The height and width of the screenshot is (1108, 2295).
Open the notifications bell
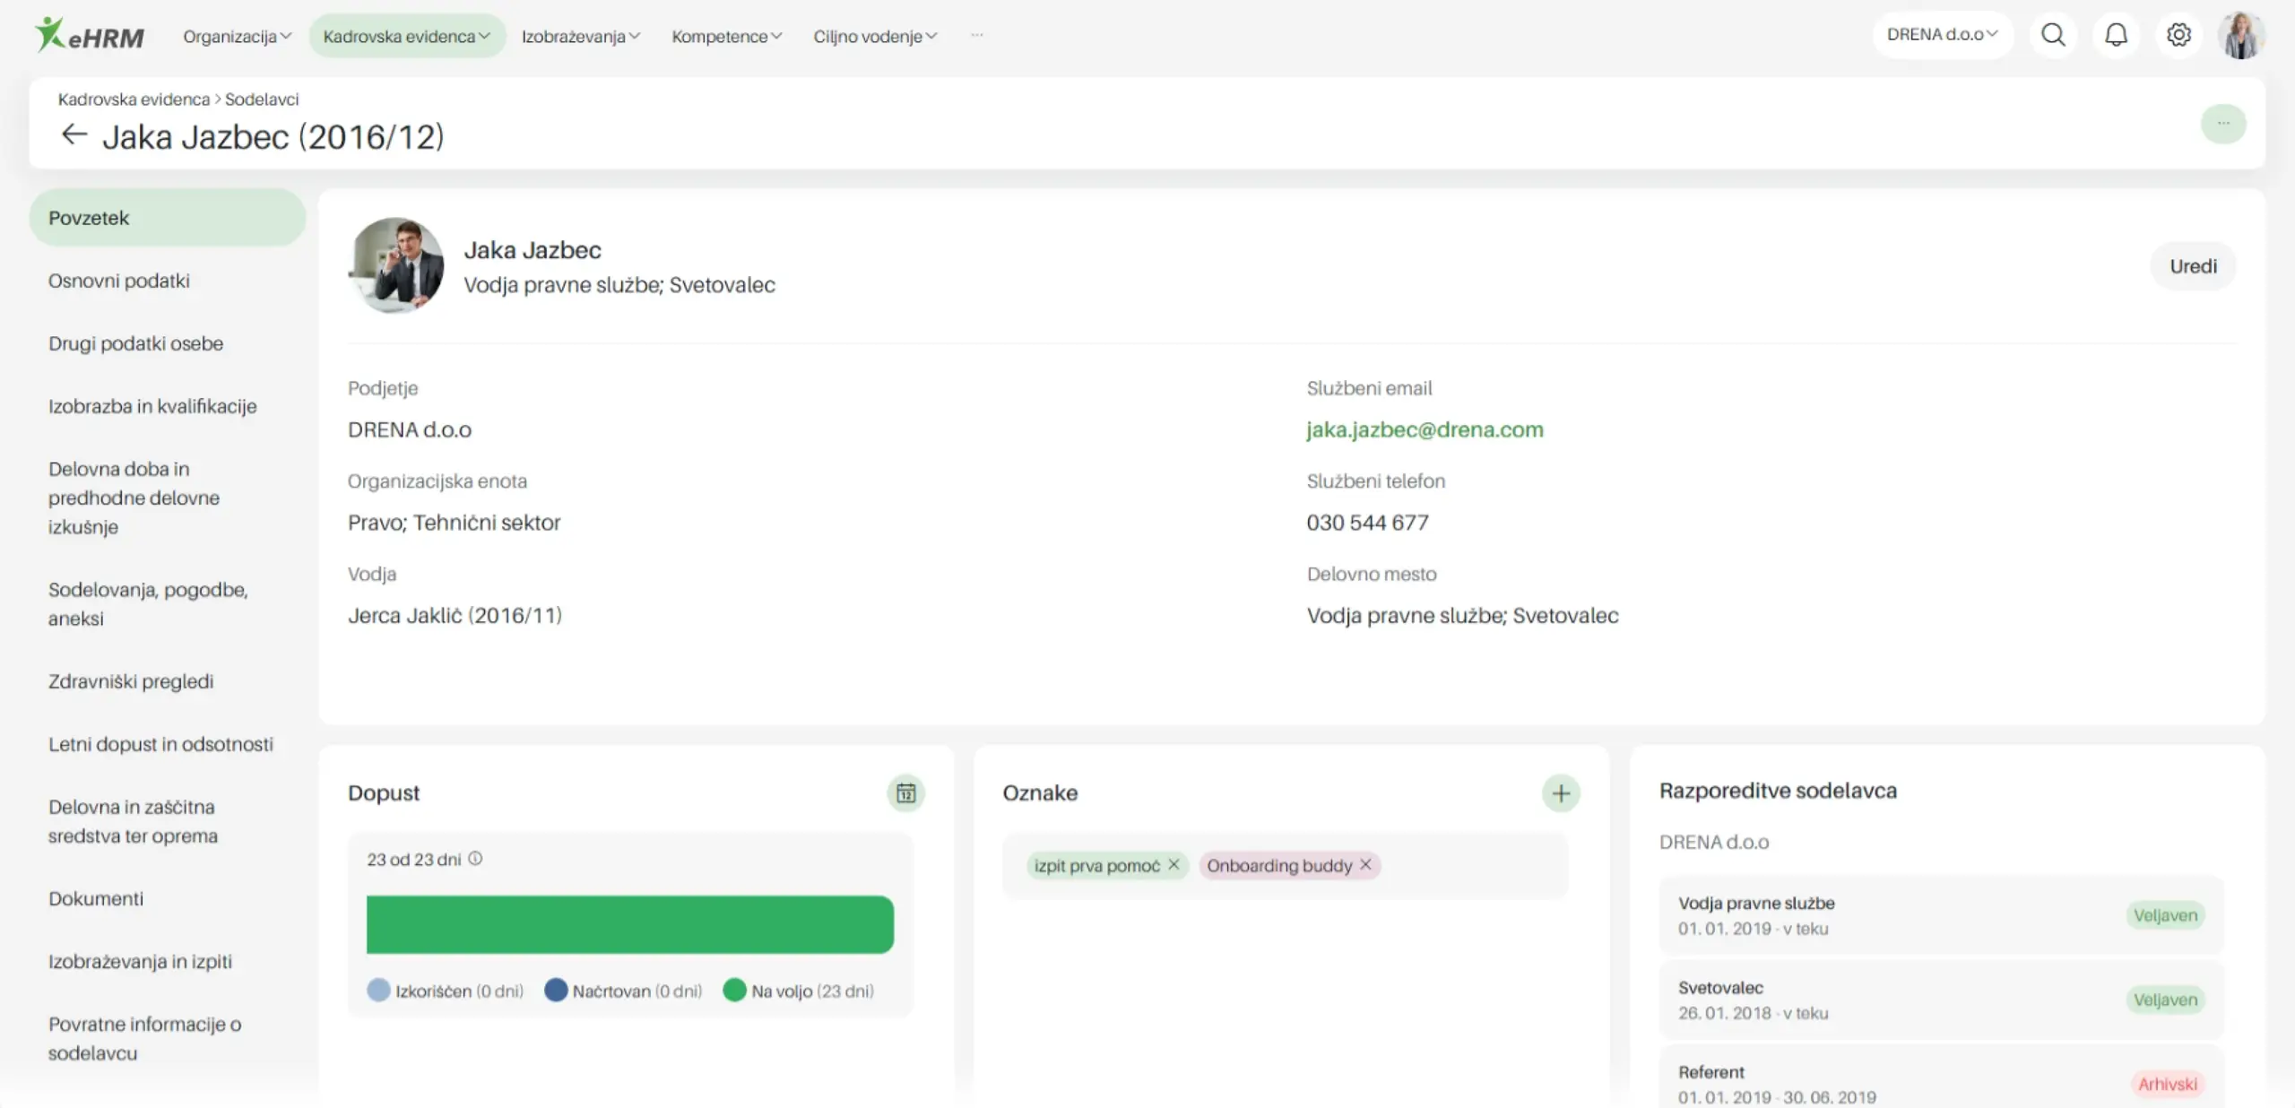(2116, 35)
